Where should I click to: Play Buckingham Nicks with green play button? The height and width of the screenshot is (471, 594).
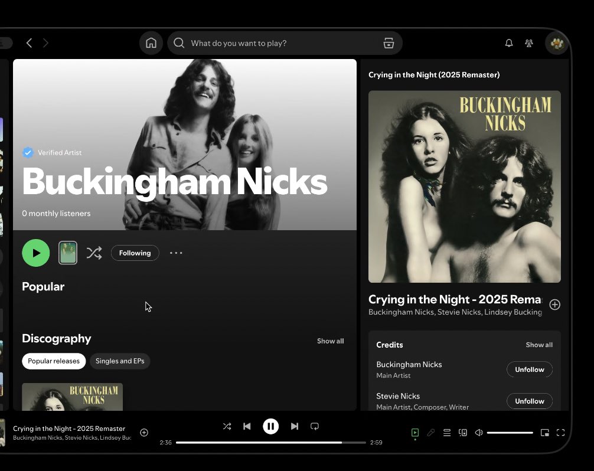[36, 253]
